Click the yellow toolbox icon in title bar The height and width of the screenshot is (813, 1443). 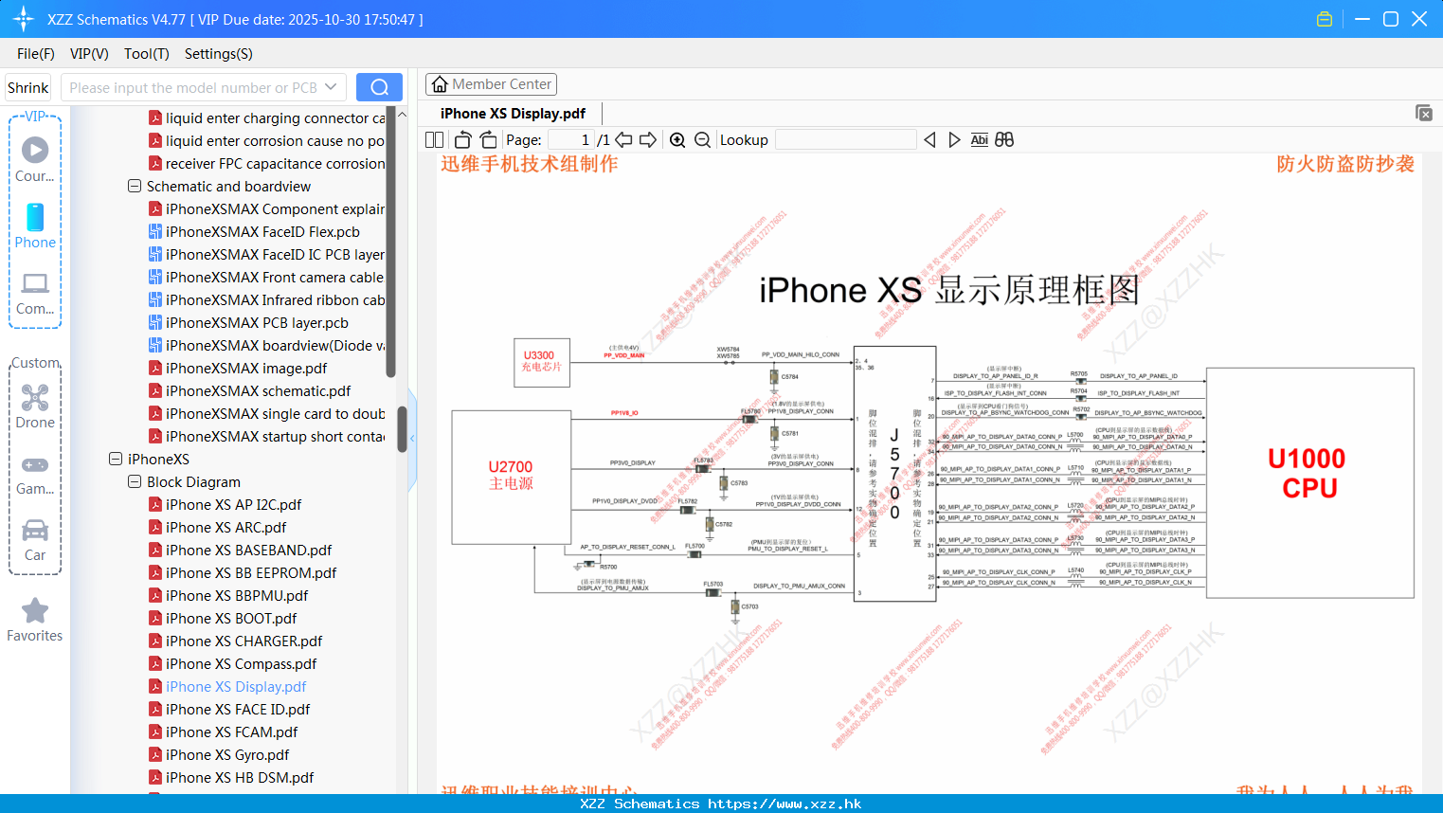[1325, 19]
